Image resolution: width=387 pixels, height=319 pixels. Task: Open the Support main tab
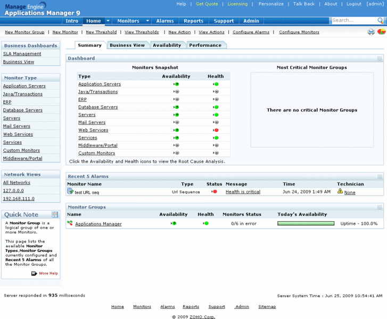tap(224, 21)
